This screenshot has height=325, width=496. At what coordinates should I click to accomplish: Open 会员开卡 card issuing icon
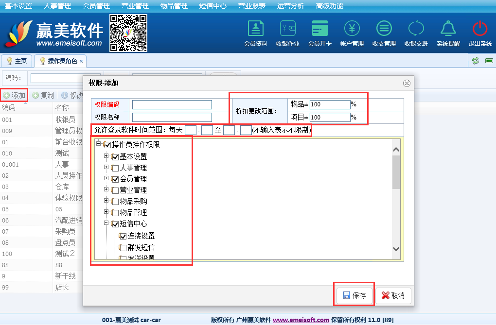(x=319, y=29)
